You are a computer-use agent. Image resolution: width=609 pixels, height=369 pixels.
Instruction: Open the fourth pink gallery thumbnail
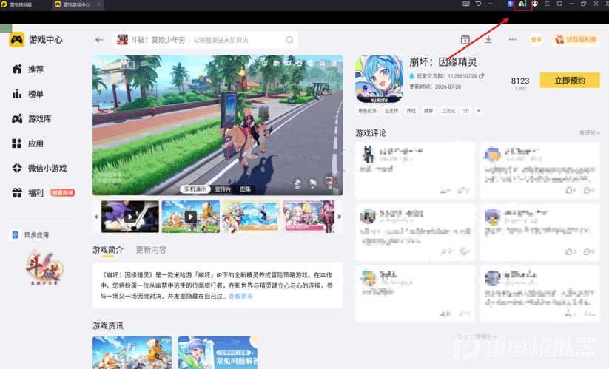coord(309,217)
